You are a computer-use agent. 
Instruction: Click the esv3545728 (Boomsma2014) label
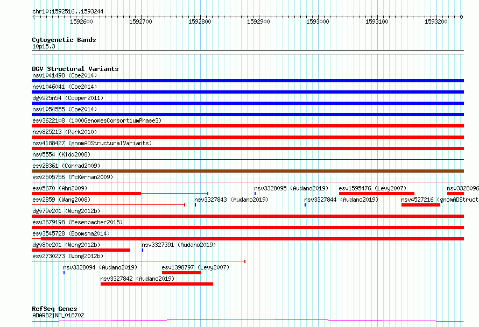(x=71, y=233)
